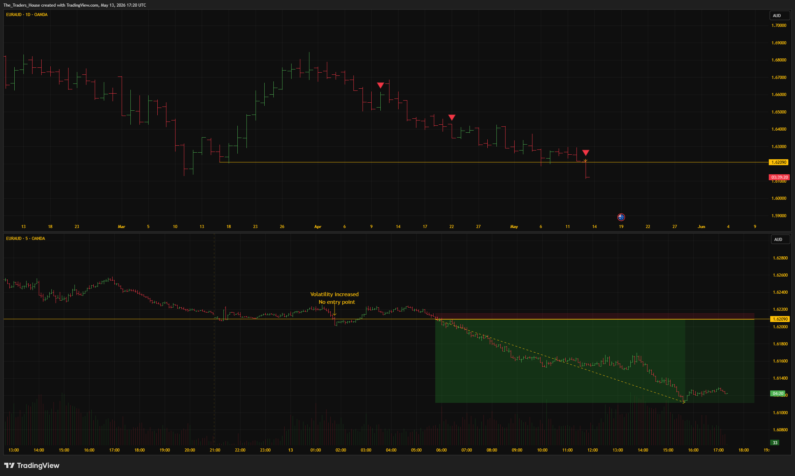Click the 1.61800 label on lower price axis
Viewport: 795px width, 476px height.
(x=780, y=344)
